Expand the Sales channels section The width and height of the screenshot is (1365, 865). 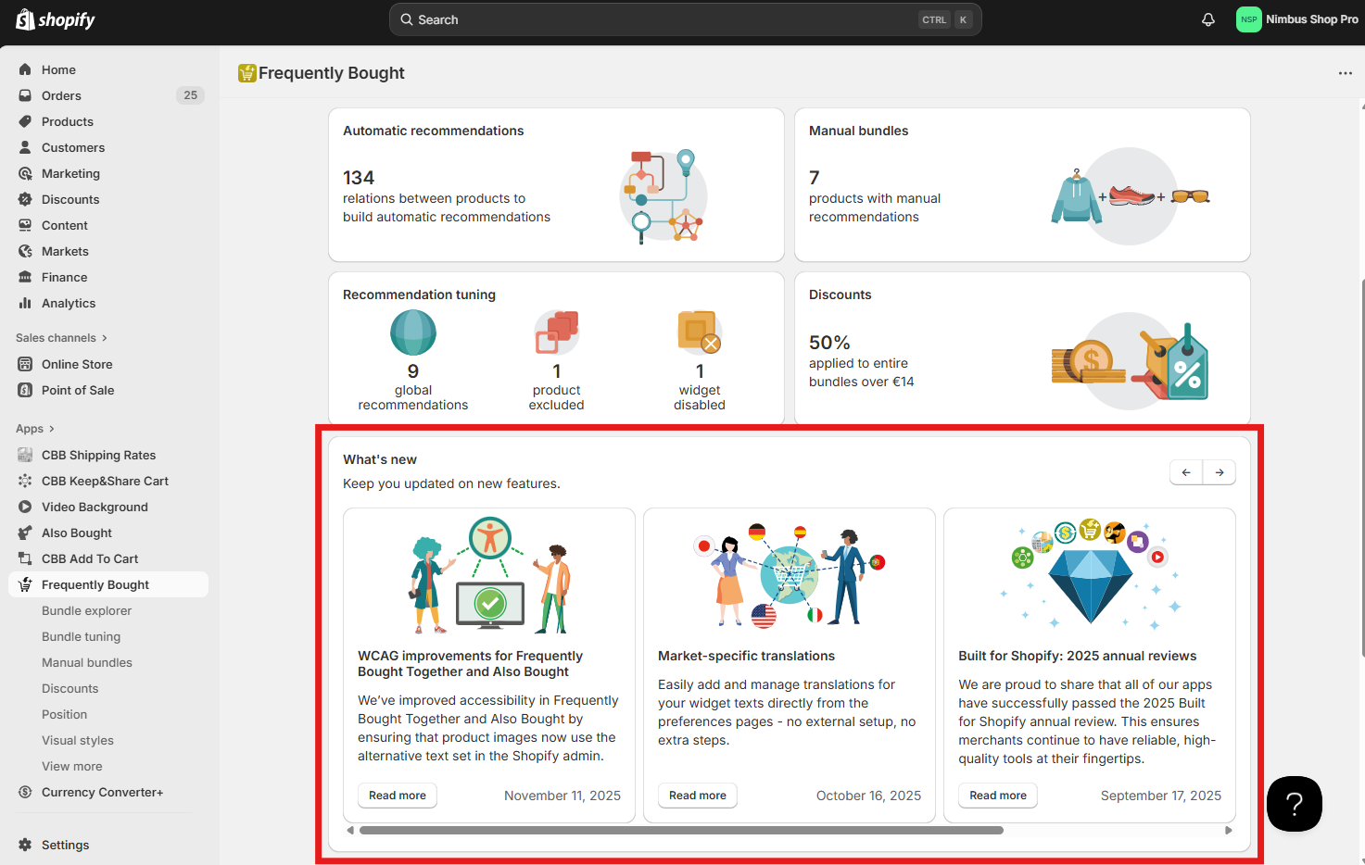pyautogui.click(x=62, y=338)
